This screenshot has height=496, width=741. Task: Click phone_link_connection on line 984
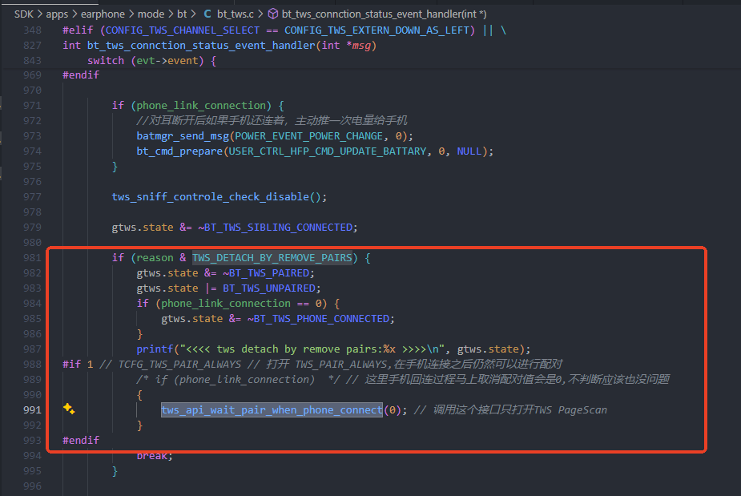(x=226, y=304)
